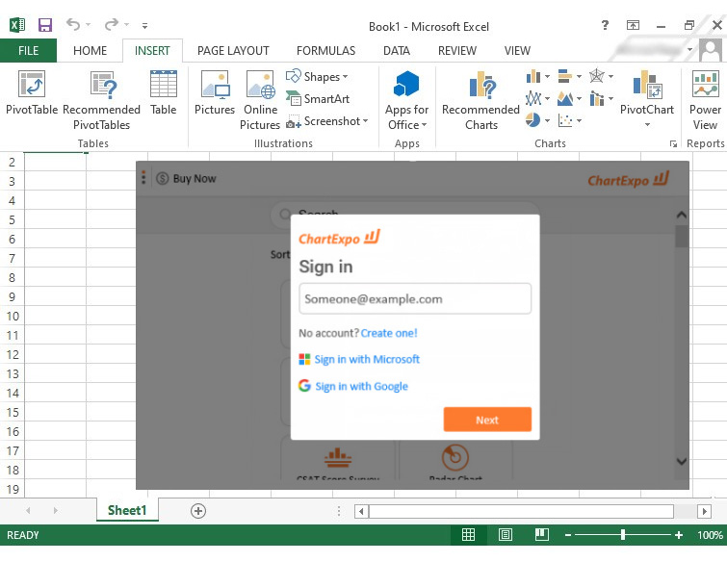Open Ribbon Display Options

click(x=633, y=25)
